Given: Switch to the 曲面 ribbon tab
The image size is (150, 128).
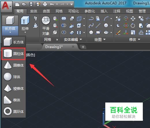Looking at the screenshot, I should coord(46,11).
